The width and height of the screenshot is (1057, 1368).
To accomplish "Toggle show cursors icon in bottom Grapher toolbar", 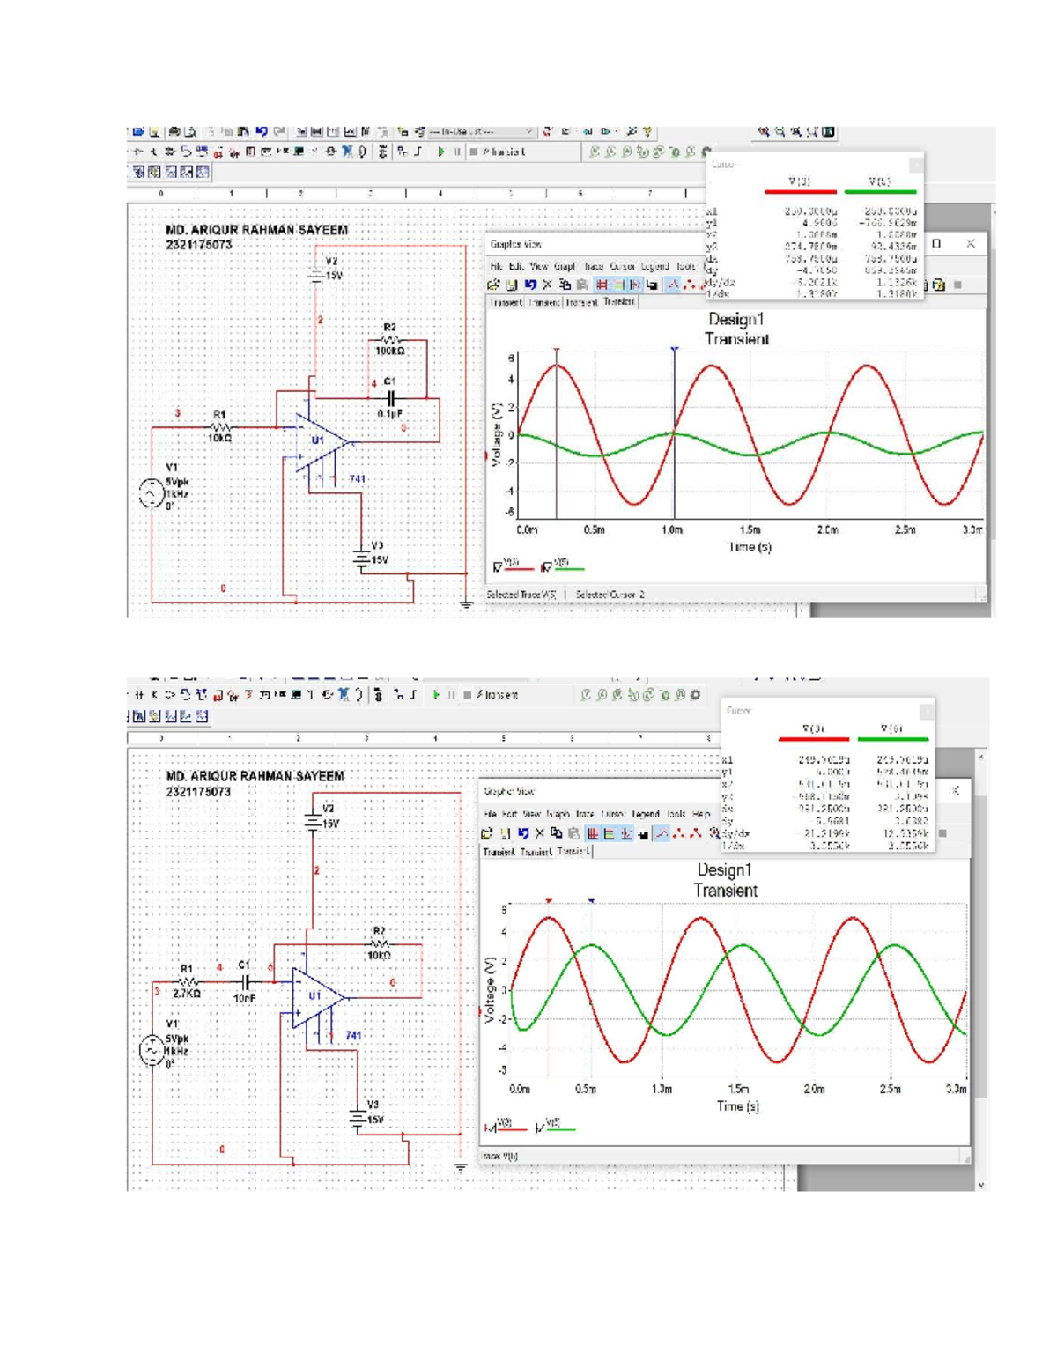I will tap(626, 833).
